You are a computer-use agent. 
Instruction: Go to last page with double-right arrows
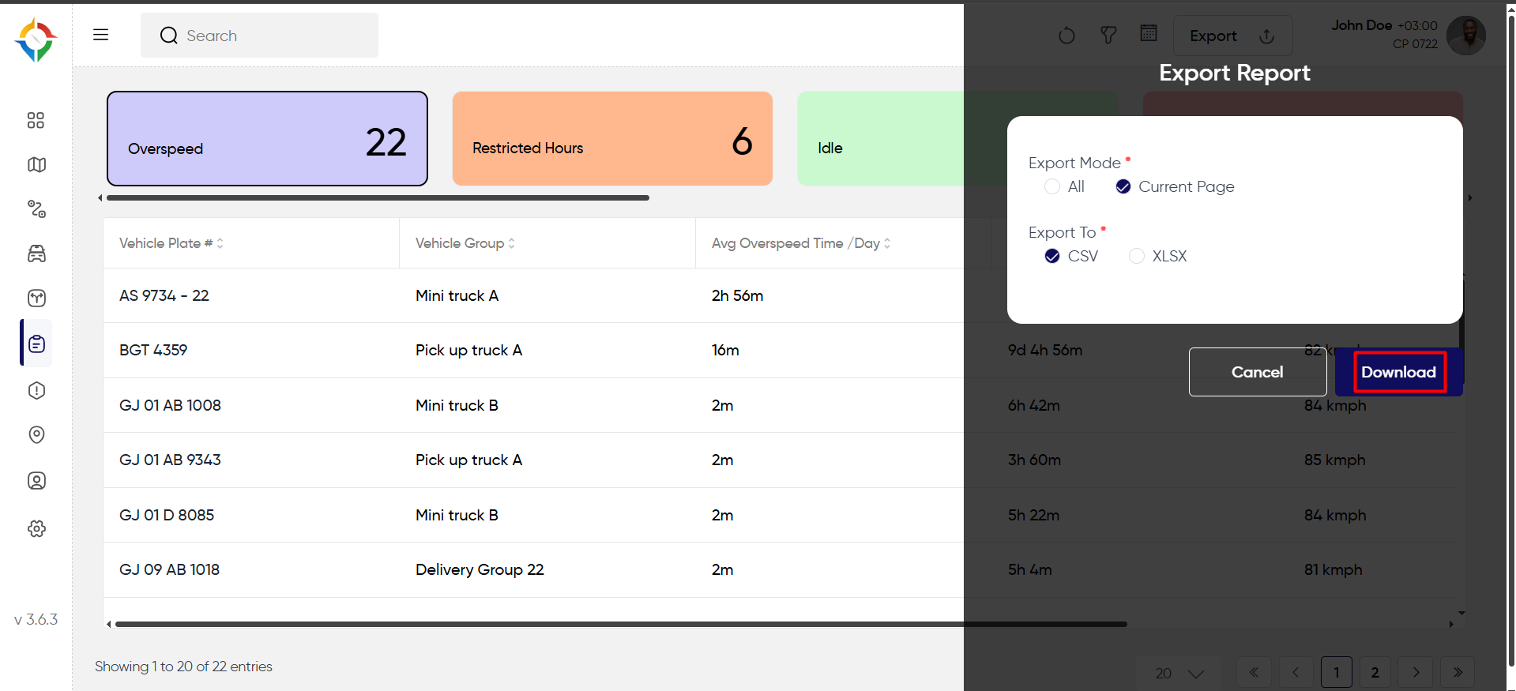tap(1458, 672)
